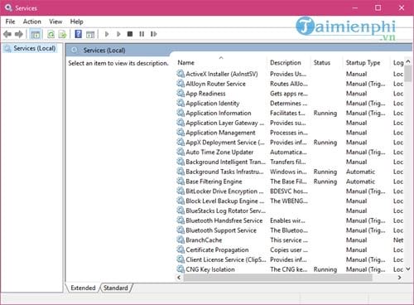Viewport: 414px width, 305px height.
Task: Click the horizontal scrollbar left arrow
Action: pyautogui.click(x=179, y=278)
